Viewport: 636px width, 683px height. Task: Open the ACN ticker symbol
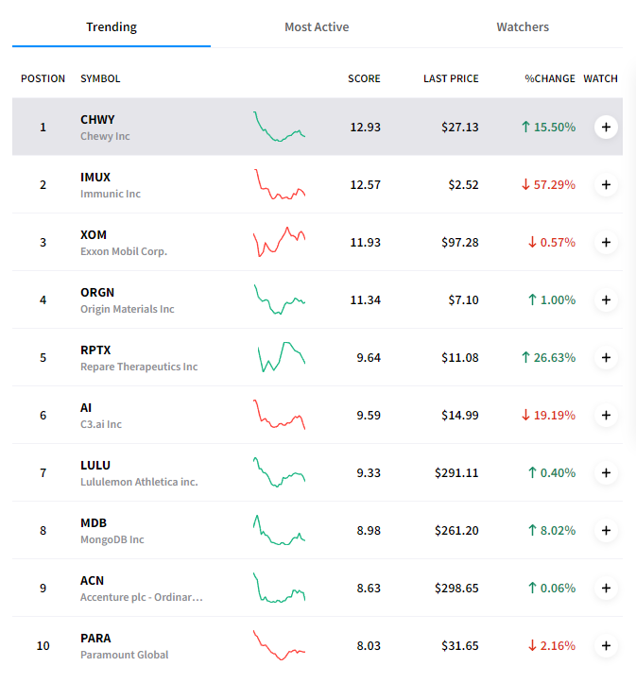[x=92, y=581]
